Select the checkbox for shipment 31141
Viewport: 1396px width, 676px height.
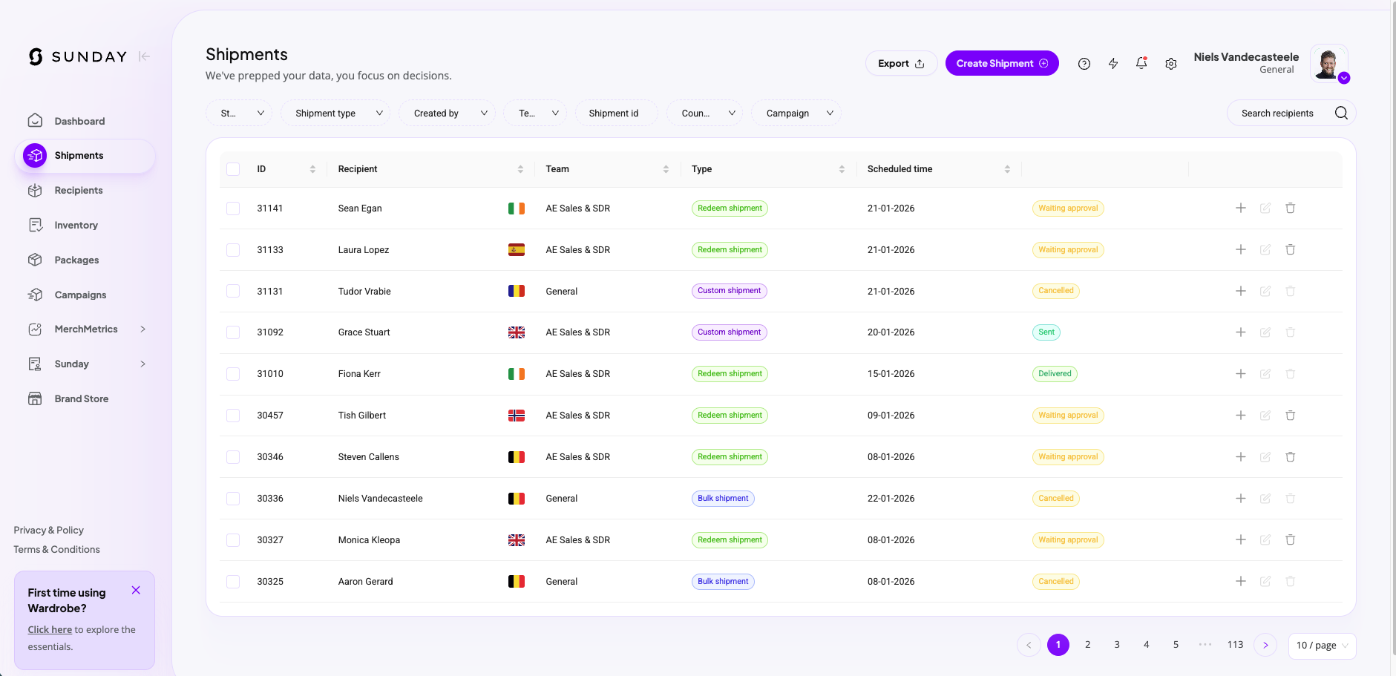click(233, 209)
